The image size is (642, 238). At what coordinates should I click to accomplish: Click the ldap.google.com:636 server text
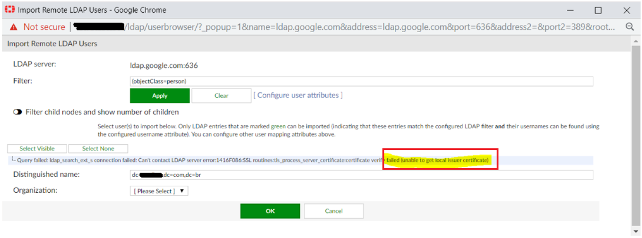164,66
